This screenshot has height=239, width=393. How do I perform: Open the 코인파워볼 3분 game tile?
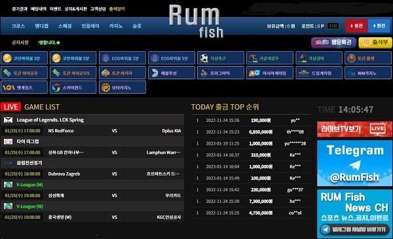pyautogui.click(x=24, y=58)
